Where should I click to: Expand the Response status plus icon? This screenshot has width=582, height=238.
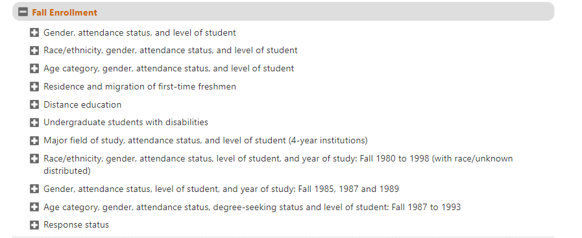pos(34,224)
